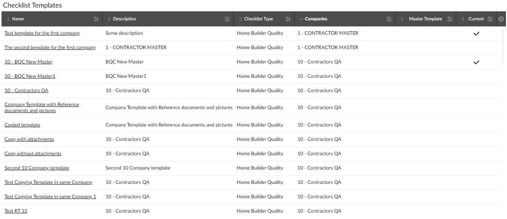Open 'Second 10 Company template' link

coord(37,168)
